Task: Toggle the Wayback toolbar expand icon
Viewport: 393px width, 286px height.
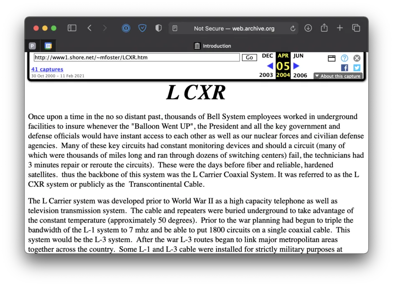Action: coord(332,58)
